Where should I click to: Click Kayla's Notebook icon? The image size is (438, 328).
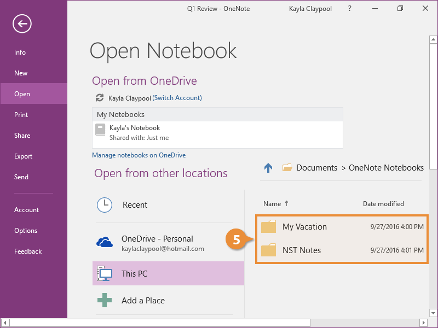[x=100, y=130]
